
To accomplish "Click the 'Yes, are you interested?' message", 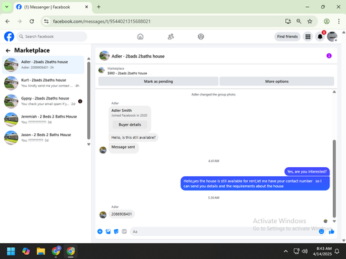I will pos(307,171).
